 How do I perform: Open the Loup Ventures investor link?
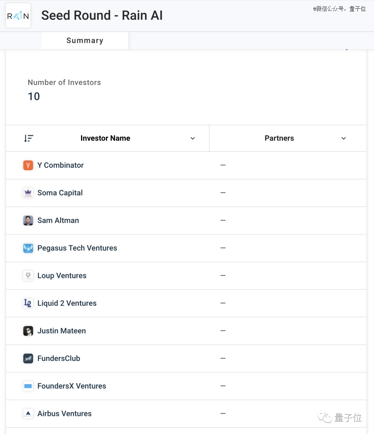(62, 276)
